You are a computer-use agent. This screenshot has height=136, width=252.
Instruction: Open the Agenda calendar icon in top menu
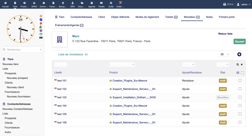92,3
